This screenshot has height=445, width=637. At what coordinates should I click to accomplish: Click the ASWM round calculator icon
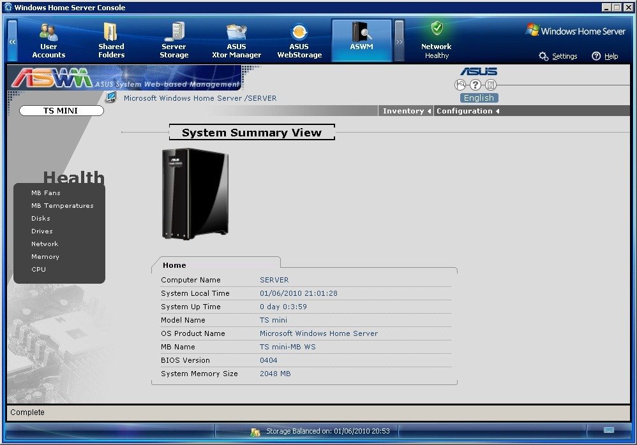coord(491,85)
